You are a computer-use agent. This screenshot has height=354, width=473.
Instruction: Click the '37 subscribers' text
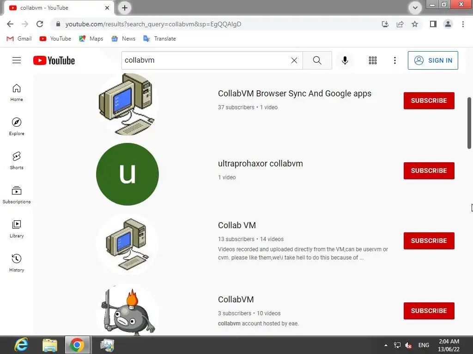click(x=236, y=107)
